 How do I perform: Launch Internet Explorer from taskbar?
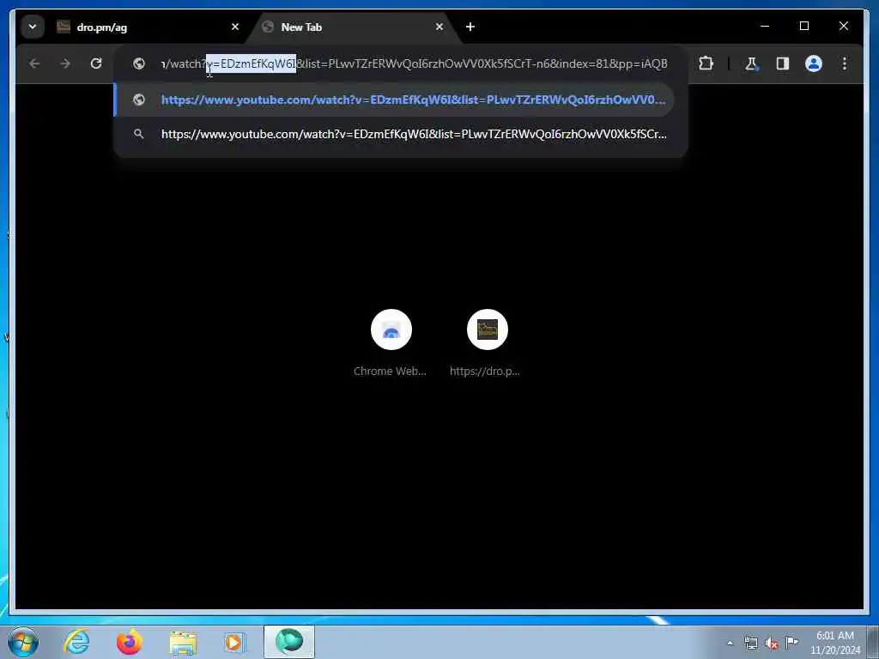pyautogui.click(x=76, y=642)
